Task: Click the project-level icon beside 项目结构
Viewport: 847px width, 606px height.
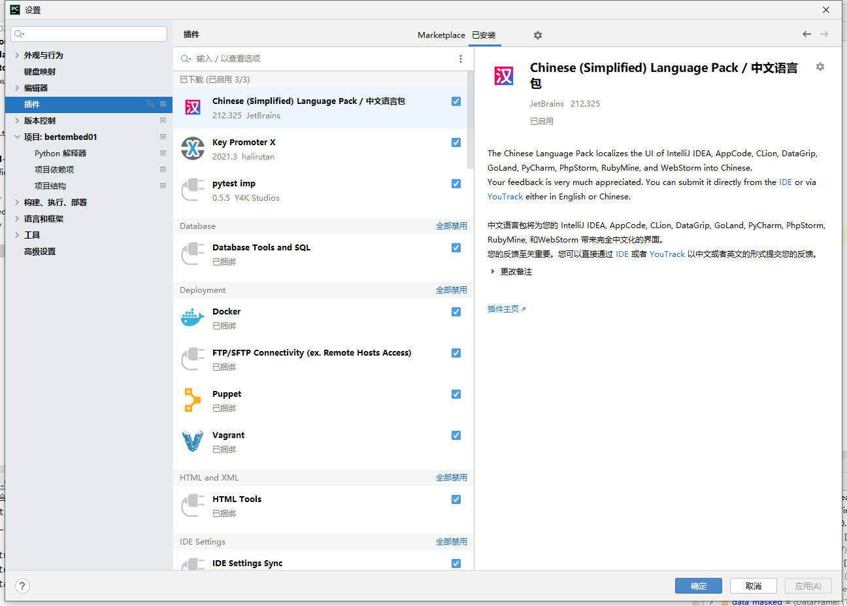Action: 163,186
